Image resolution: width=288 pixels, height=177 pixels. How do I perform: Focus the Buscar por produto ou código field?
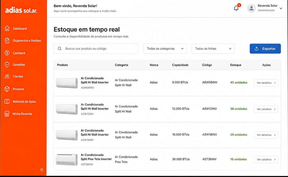[x=96, y=49]
